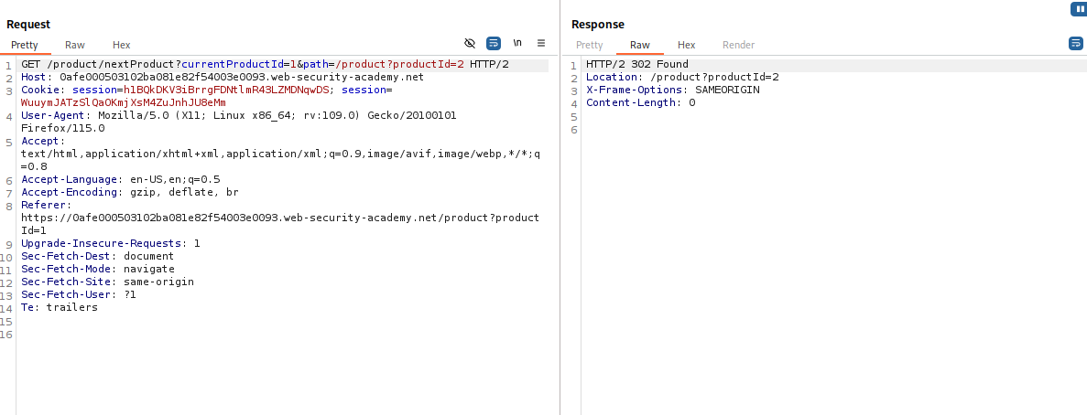
Task: Switch Request view to Pretty tab
Action: coord(24,45)
